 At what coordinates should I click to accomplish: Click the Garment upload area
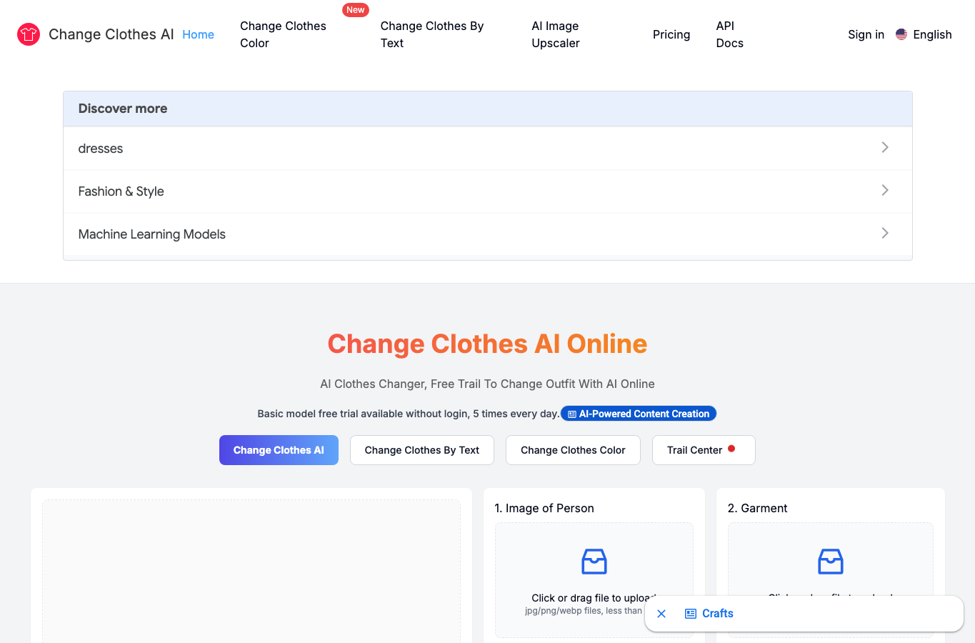point(831,580)
